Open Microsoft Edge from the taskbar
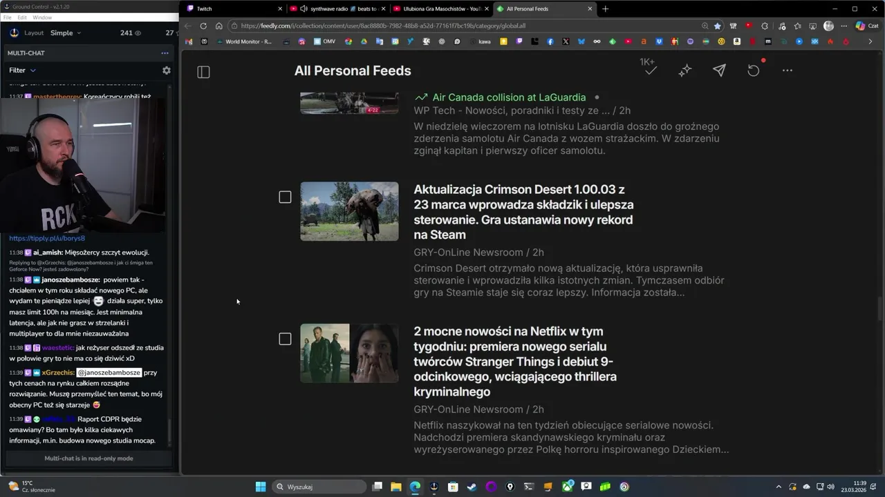 [x=415, y=487]
